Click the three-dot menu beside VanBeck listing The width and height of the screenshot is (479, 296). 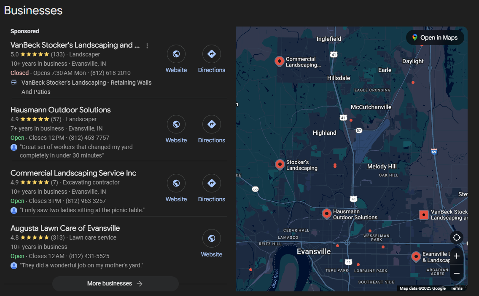pos(147,46)
